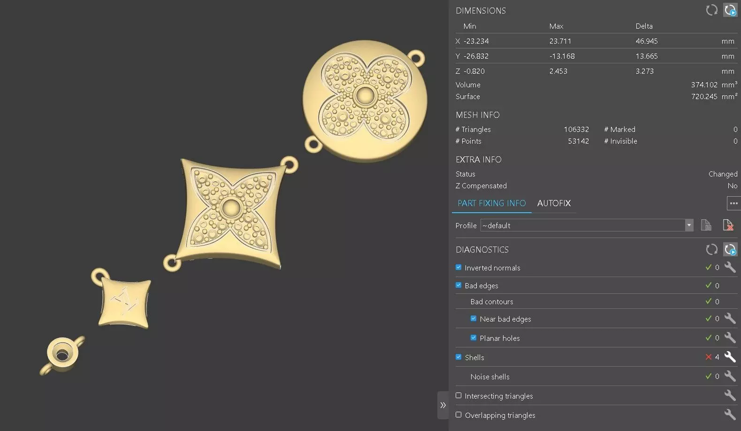Refresh the Dimensions section
Screen dimensions: 741x431
(x=711, y=10)
